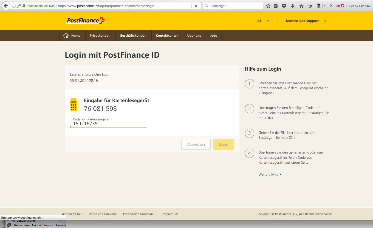This screenshot has height=228, width=373.
Task: Click the yellow card reader icon
Action: [x=74, y=104]
